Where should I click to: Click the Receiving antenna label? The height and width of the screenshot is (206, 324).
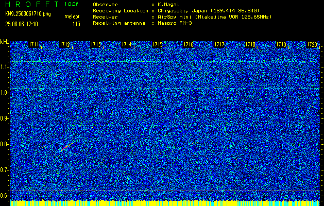119,23
